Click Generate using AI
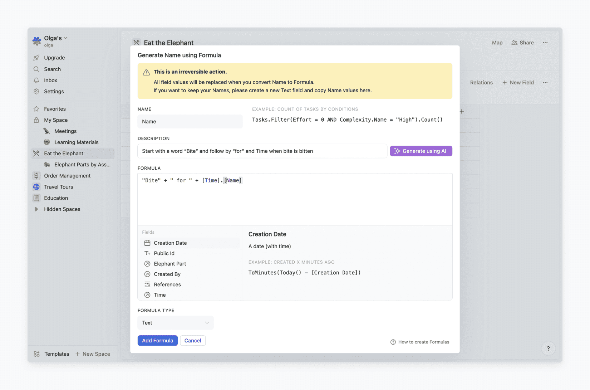The image size is (590, 390). (x=421, y=151)
